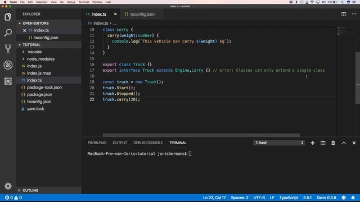The image size is (360, 202).
Task: Click Ln 22, Col 17 in status bar
Action: 214,198
